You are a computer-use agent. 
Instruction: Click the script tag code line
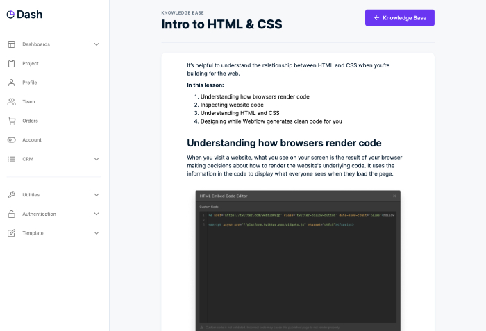pos(280,225)
